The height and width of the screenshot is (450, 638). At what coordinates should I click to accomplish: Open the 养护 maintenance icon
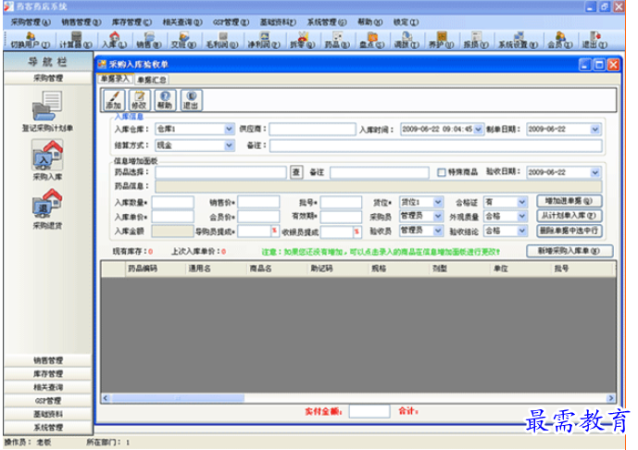[x=441, y=41]
